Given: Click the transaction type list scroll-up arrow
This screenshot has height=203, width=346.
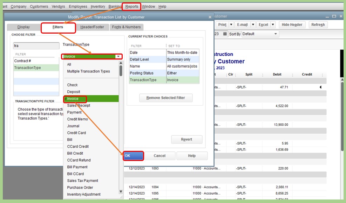Looking at the screenshot, I should tap(121, 63).
